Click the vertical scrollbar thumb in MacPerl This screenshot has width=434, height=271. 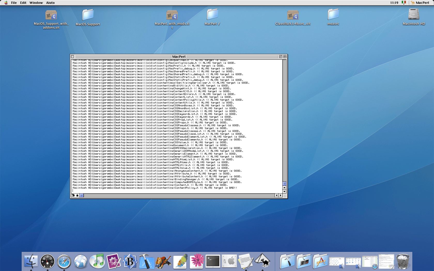(284, 184)
